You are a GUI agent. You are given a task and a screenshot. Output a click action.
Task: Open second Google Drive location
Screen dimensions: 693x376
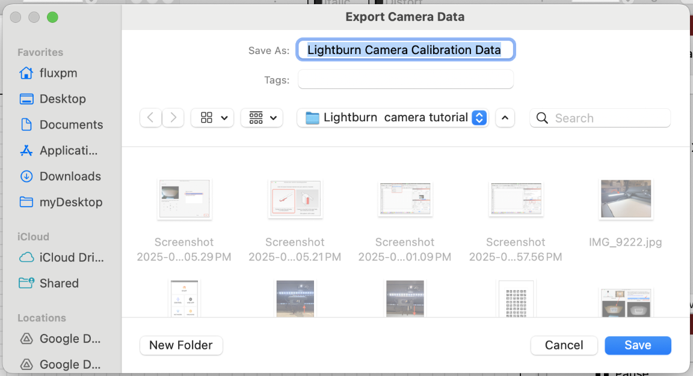60,365
